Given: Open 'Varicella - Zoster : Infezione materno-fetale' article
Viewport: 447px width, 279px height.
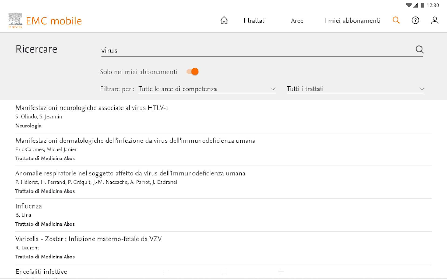Looking at the screenshot, I should (x=89, y=239).
